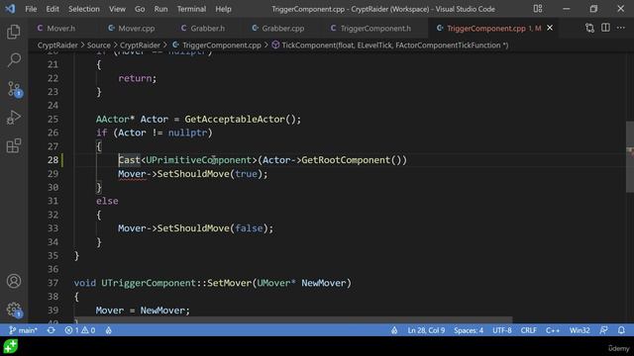Screen dimensions: 634x356
Task: Open the View menu
Action: point(117,9)
